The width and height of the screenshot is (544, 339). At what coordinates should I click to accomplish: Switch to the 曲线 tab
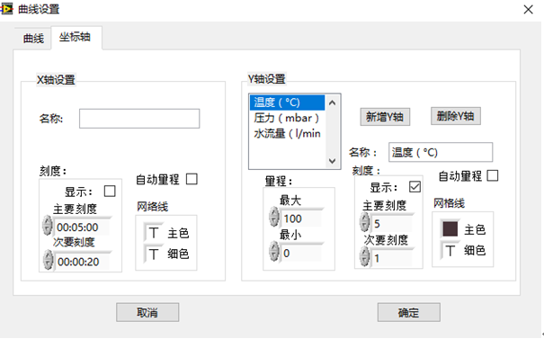tap(33, 38)
